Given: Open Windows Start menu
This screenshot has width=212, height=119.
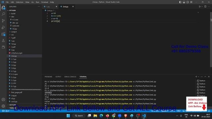Looking at the screenshot, I should pyautogui.click(x=68, y=116).
